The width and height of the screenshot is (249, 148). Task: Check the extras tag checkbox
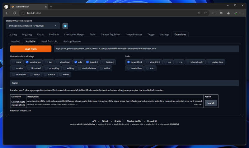[x=60, y=74]
